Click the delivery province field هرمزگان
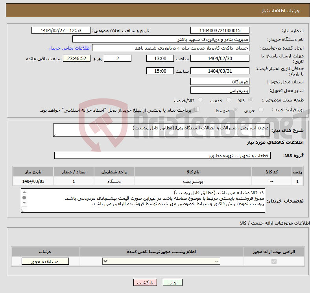 tap(220, 81)
